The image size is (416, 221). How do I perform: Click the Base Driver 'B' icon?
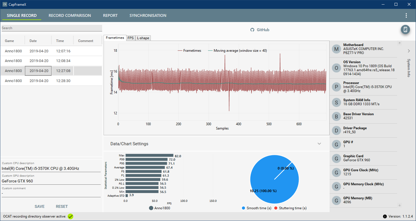(x=336, y=116)
